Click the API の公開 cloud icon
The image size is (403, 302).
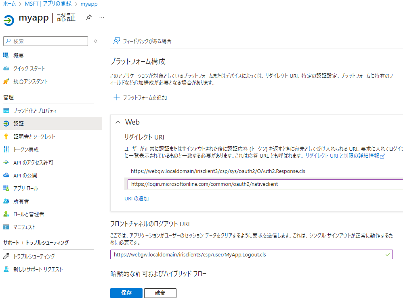pyautogui.click(x=6, y=175)
